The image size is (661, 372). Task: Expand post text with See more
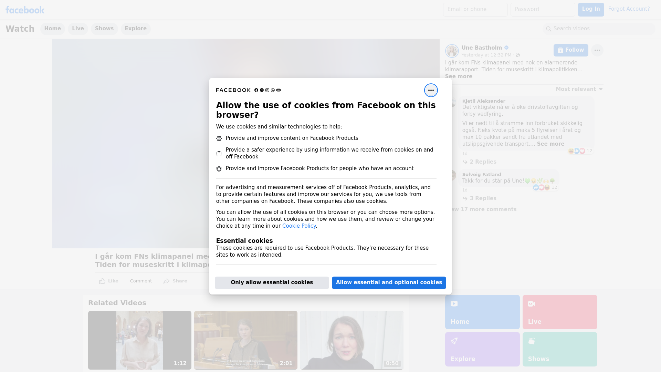coord(459,76)
